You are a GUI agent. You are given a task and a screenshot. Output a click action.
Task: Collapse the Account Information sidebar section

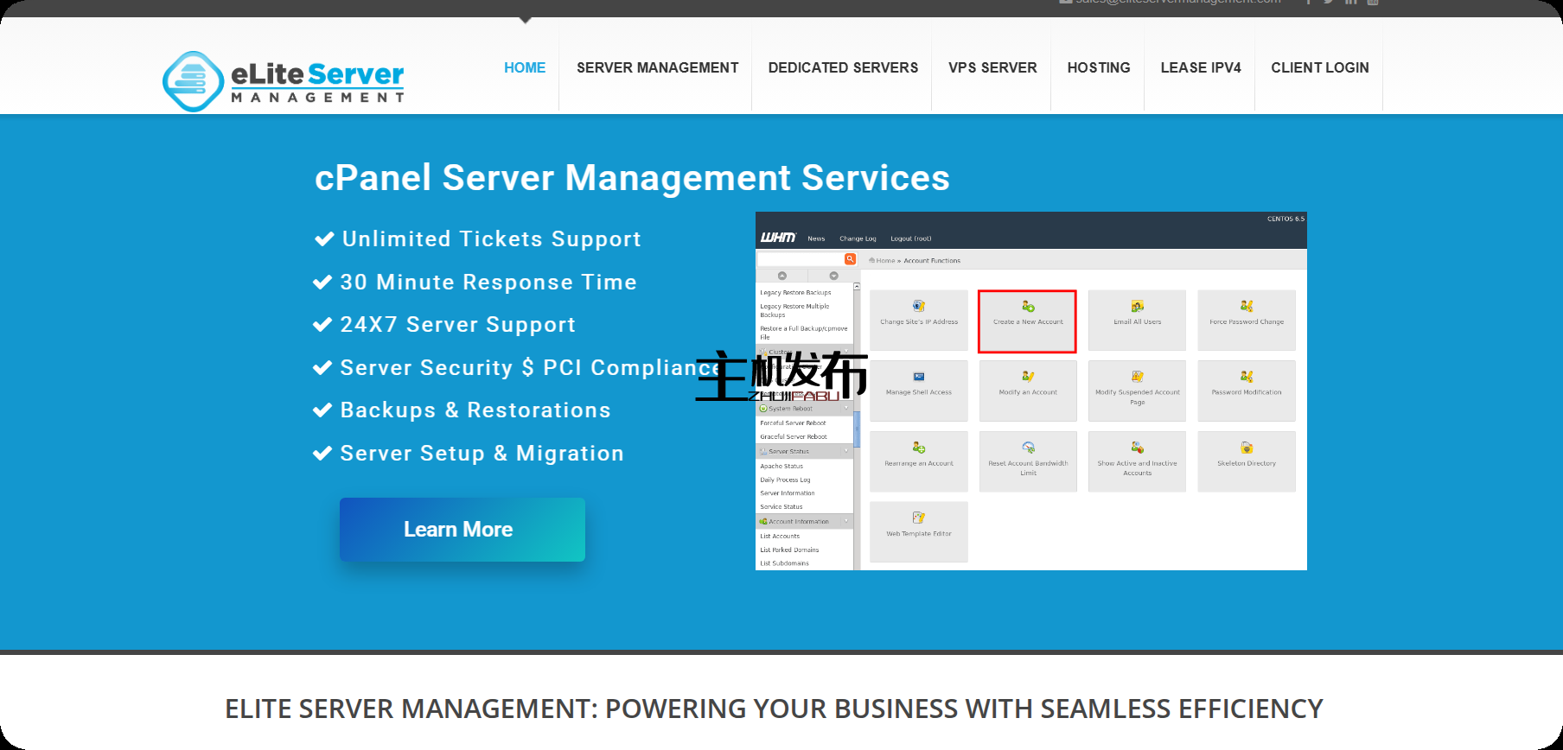[846, 521]
